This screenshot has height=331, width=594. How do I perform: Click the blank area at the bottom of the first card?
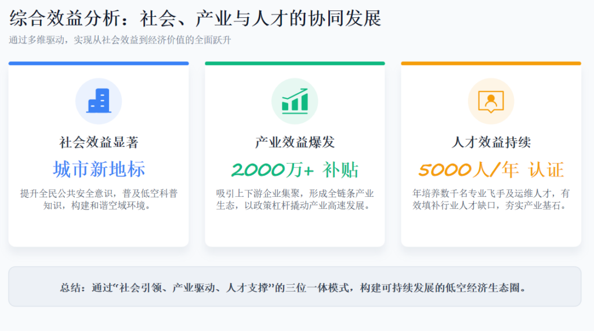(x=99, y=229)
